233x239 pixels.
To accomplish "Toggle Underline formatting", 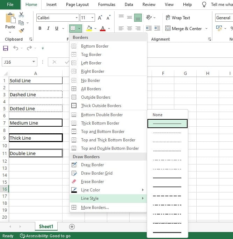I will [57, 28].
